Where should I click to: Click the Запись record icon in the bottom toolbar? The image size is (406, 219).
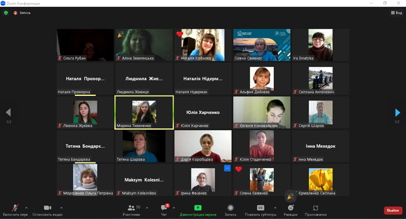click(x=230, y=207)
